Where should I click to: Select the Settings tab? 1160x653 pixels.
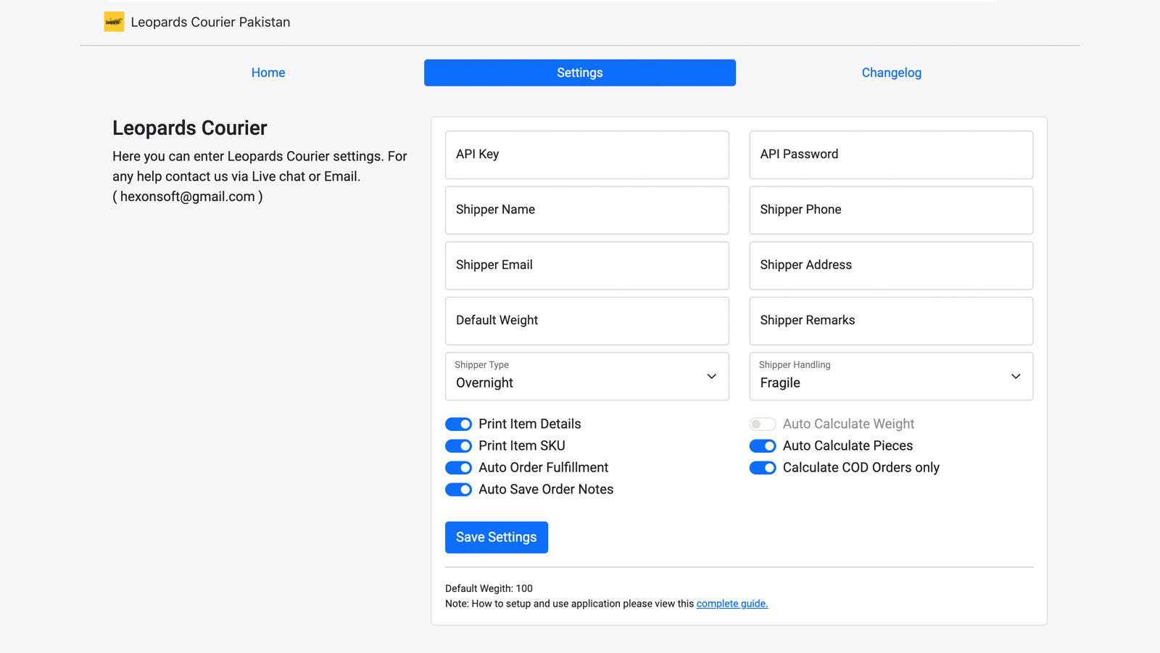[579, 73]
